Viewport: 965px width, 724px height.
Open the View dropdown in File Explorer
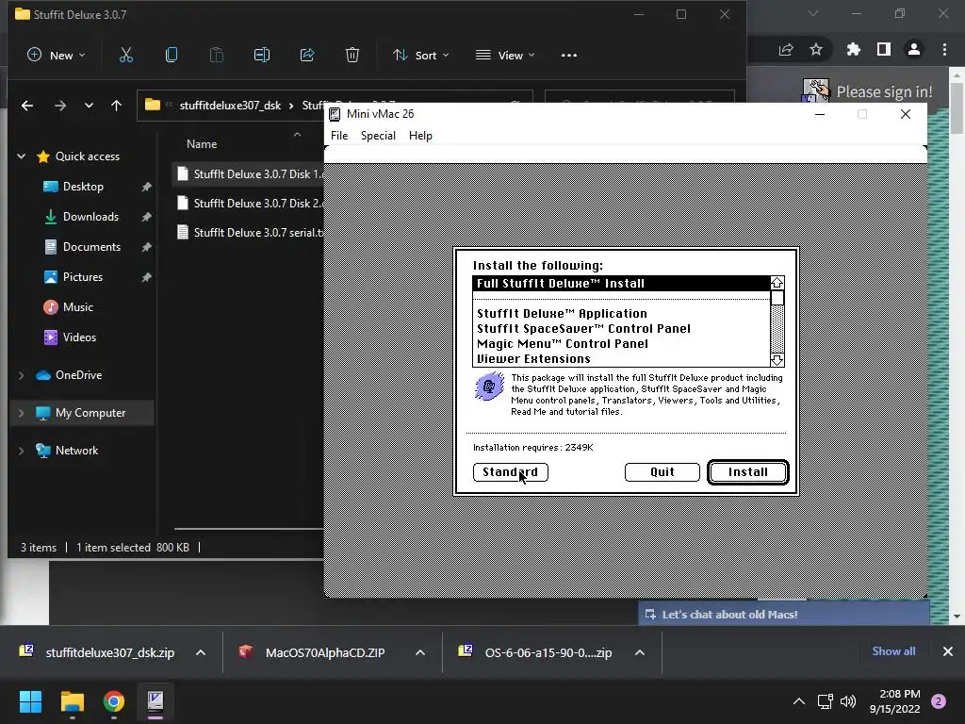pyautogui.click(x=505, y=55)
